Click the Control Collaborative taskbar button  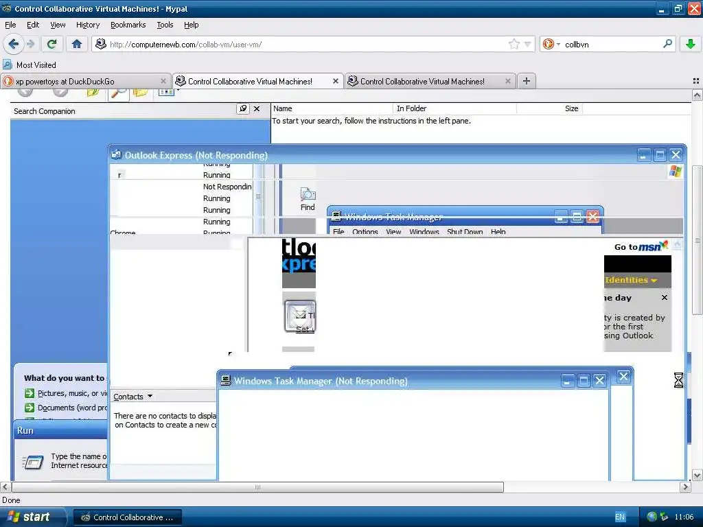click(128, 517)
